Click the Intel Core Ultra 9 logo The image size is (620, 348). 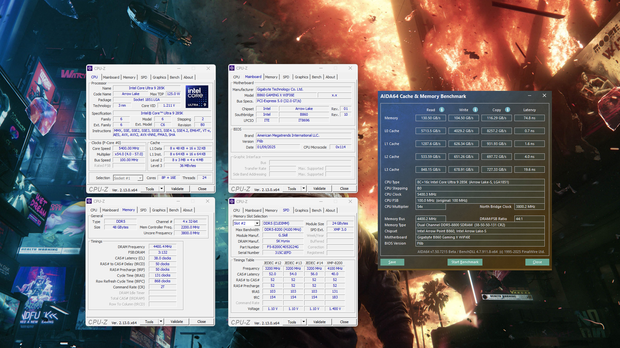coord(197,96)
